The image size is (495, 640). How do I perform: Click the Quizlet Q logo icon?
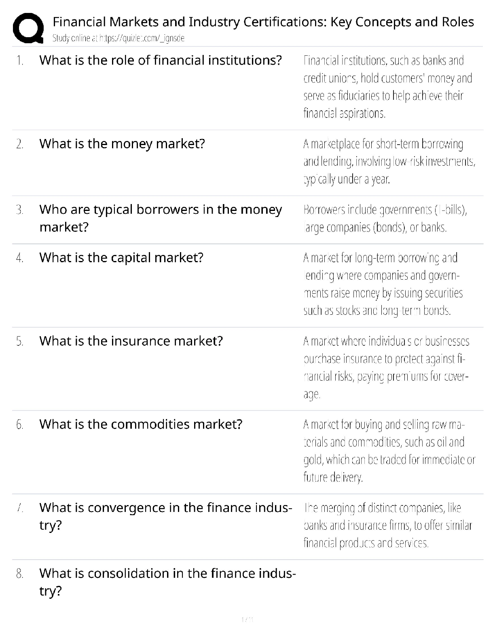tap(28, 28)
